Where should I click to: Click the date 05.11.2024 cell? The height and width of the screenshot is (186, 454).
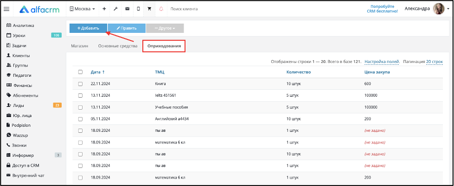click(101, 119)
